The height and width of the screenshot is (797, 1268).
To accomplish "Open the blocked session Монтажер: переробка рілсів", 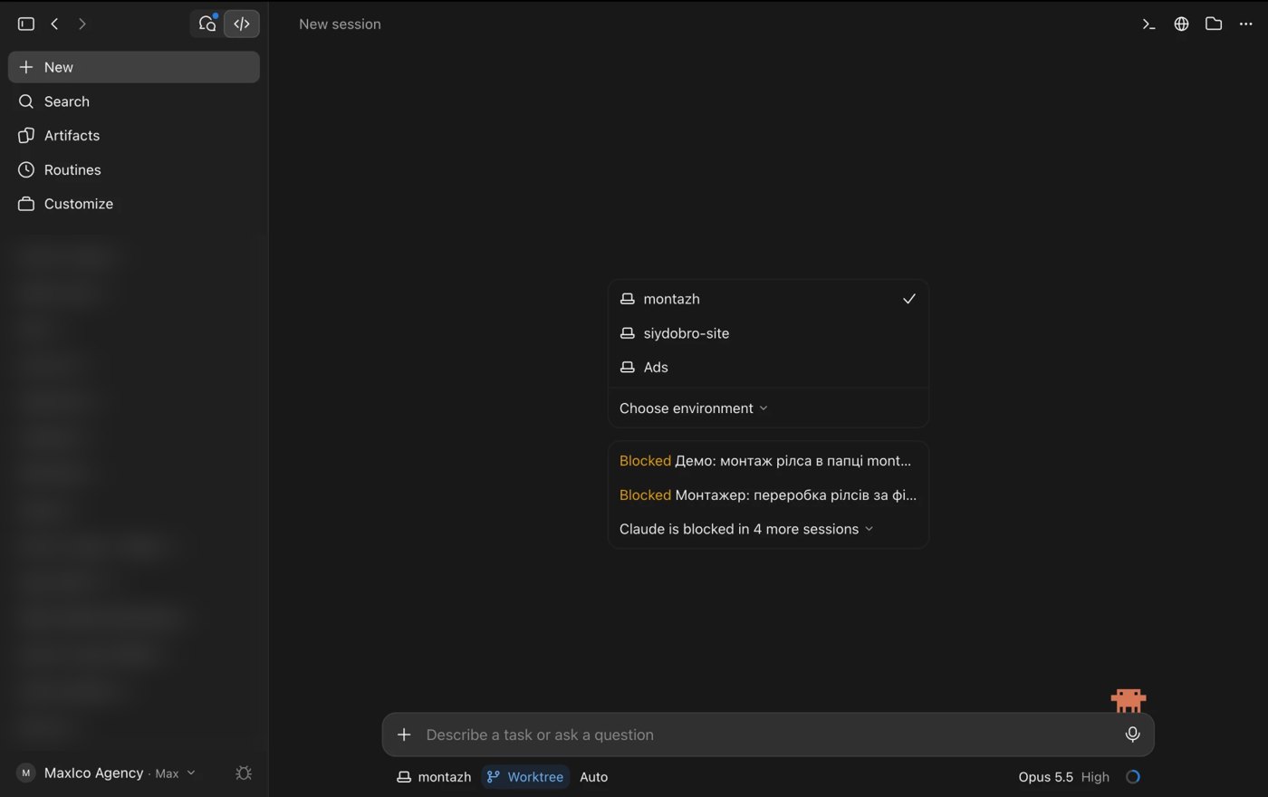I will click(768, 495).
